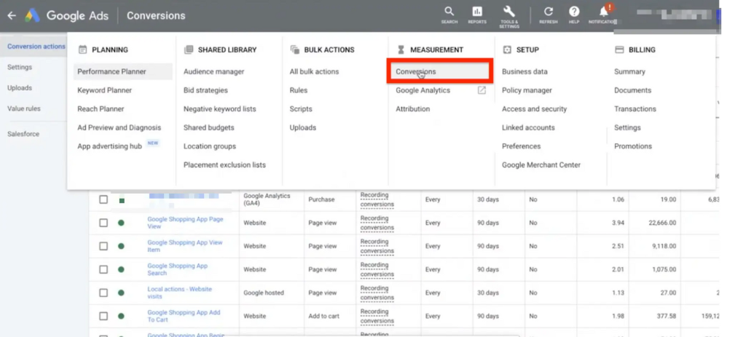The image size is (746, 337).
Task: Tick checkbox for Google Shopping App Search
Action: (103, 269)
